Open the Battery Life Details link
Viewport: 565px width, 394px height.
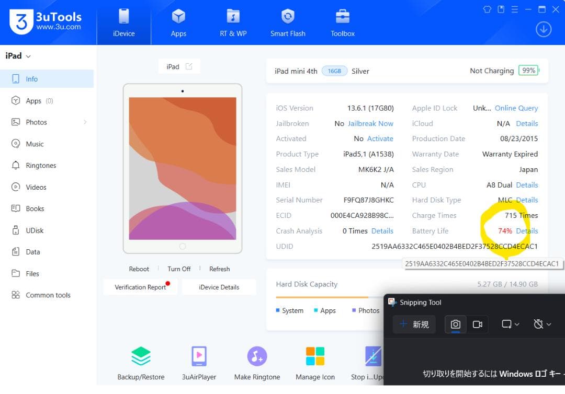[x=527, y=231]
